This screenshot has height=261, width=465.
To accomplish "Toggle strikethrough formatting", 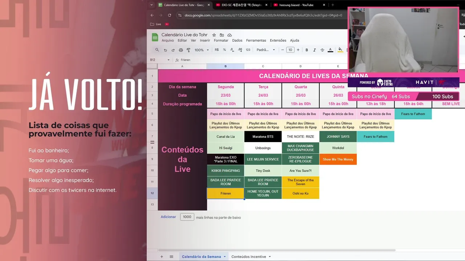I will click(322, 50).
